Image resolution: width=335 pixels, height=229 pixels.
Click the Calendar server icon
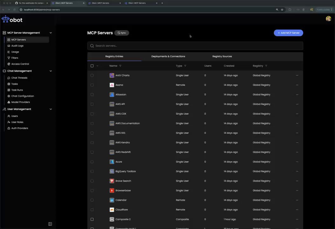tap(112, 200)
